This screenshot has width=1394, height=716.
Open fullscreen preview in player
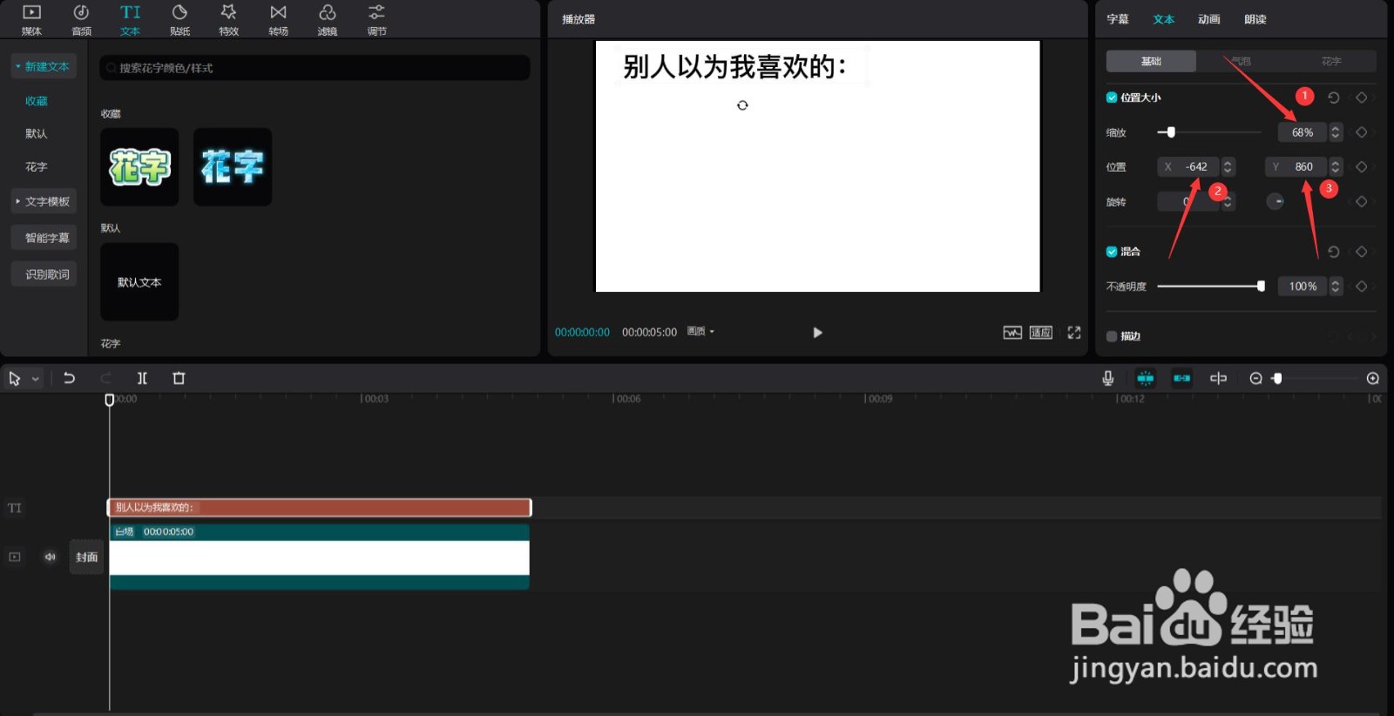[x=1073, y=333]
